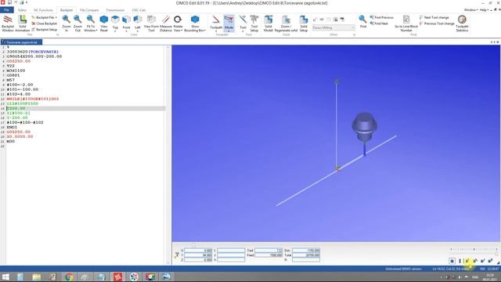This screenshot has height=282, width=501.
Task: Switch to Left view
Action: 138,23
